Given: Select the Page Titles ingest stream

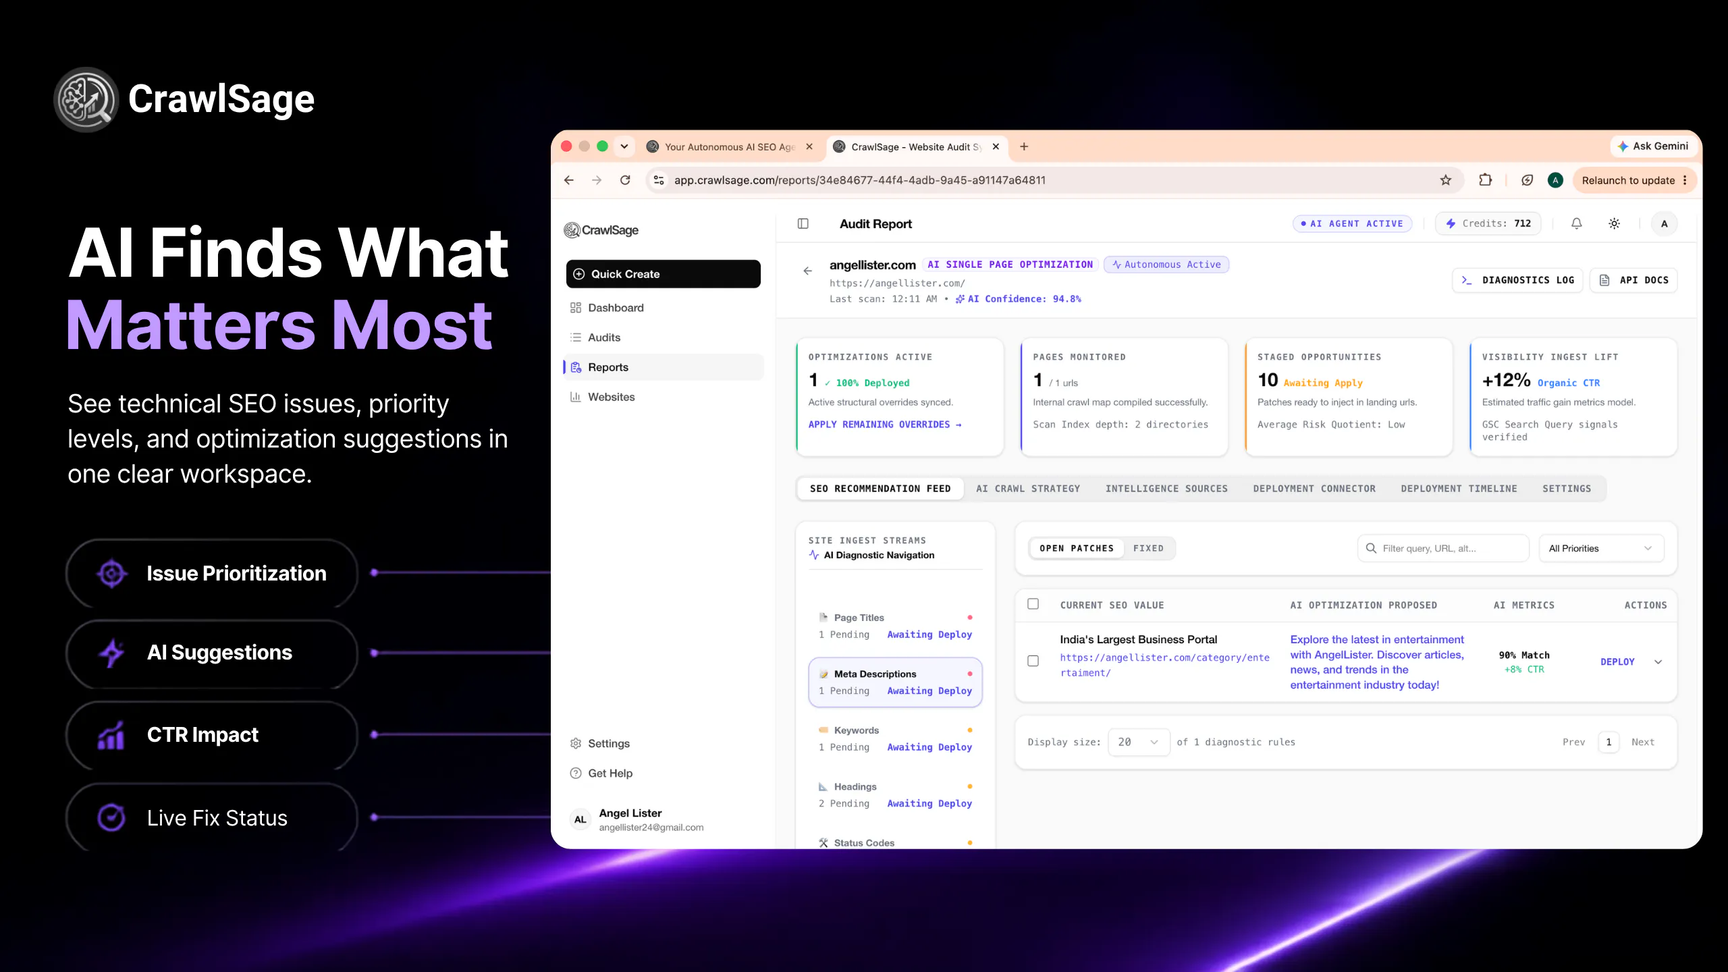Looking at the screenshot, I should pyautogui.click(x=895, y=626).
